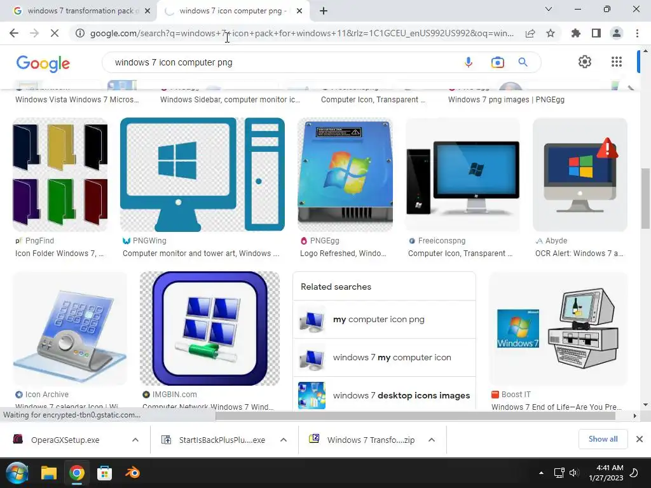
Task: Open Boost IT Windows 7 image
Action: (558, 329)
